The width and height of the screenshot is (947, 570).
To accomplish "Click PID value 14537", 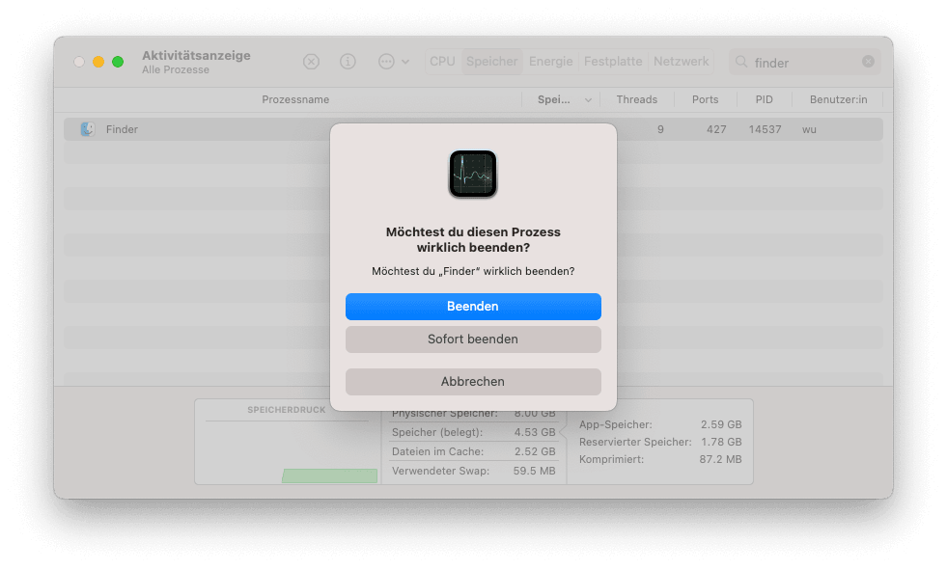I will (765, 129).
